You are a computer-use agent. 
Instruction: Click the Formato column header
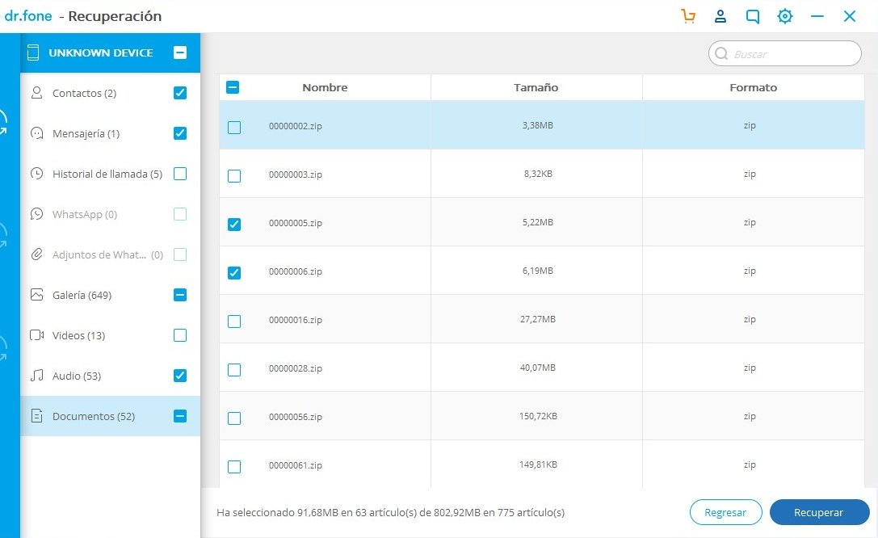tap(753, 87)
